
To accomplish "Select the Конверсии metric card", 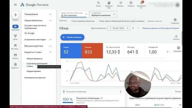I will 156,51.
